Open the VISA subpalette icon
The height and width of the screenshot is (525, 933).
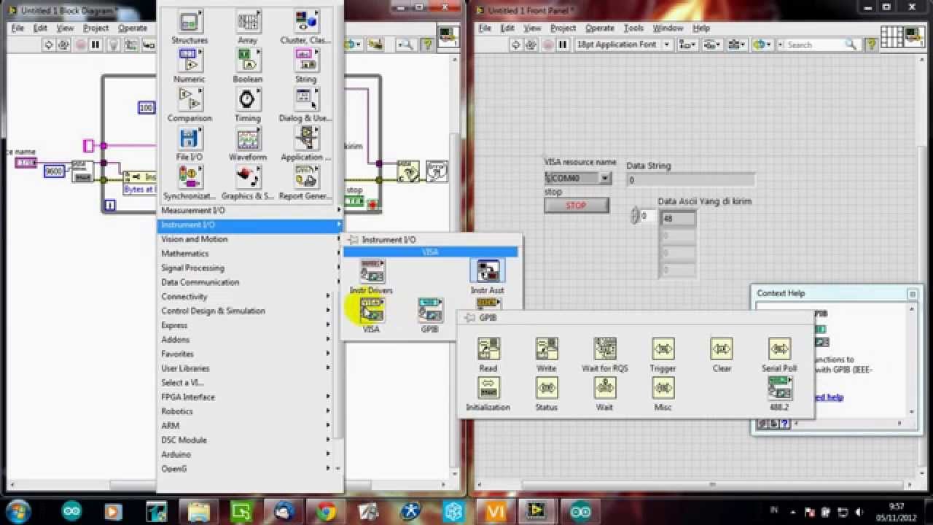pyautogui.click(x=372, y=310)
